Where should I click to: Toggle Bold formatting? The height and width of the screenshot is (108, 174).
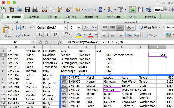tap(40, 35)
